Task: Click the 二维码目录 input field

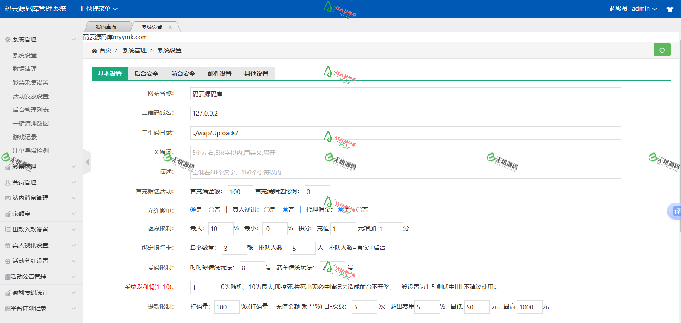Action: 405,133
